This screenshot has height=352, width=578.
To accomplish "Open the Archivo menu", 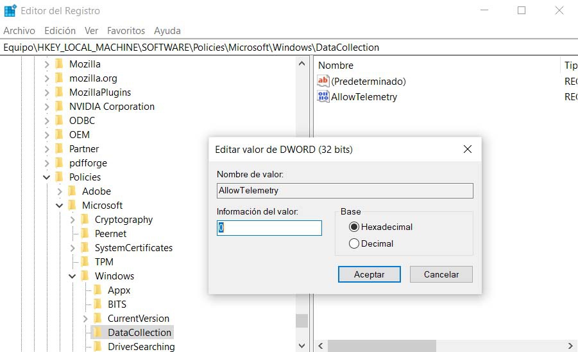I will pyautogui.click(x=19, y=31).
